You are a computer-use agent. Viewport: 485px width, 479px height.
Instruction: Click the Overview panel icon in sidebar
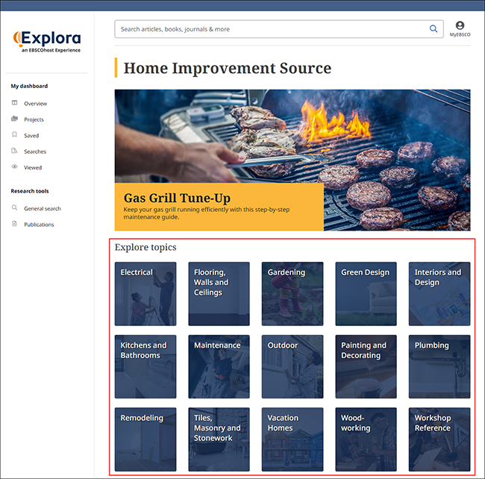[x=14, y=103]
